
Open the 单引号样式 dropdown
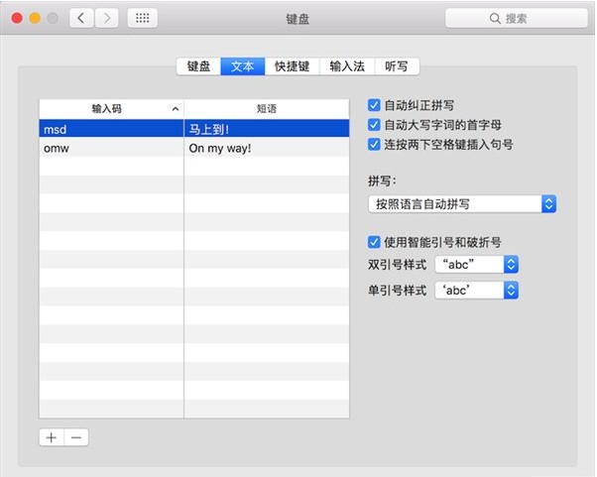(477, 291)
